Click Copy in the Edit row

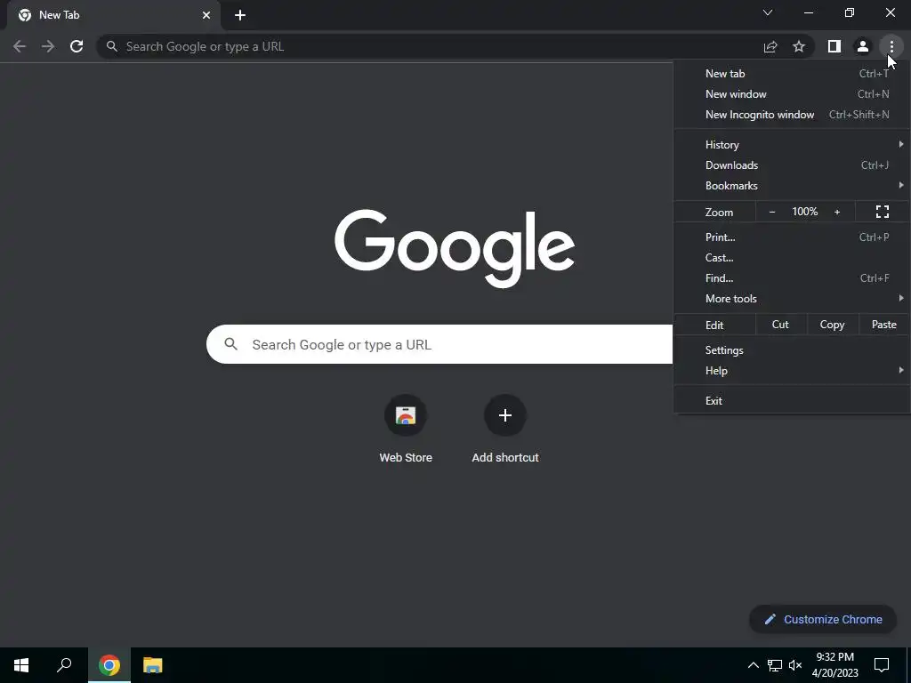[x=832, y=325]
